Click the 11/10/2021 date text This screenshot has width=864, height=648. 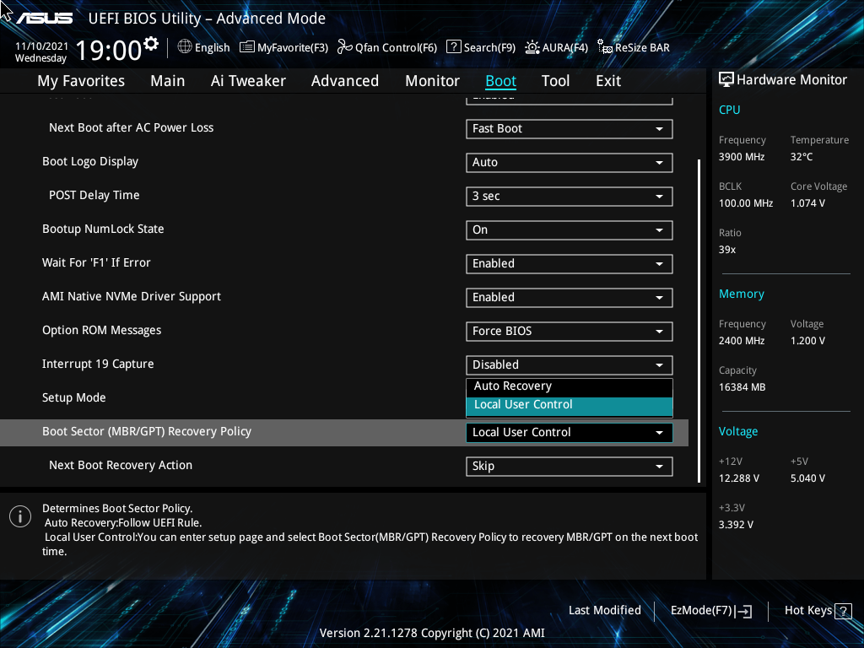[x=42, y=46]
